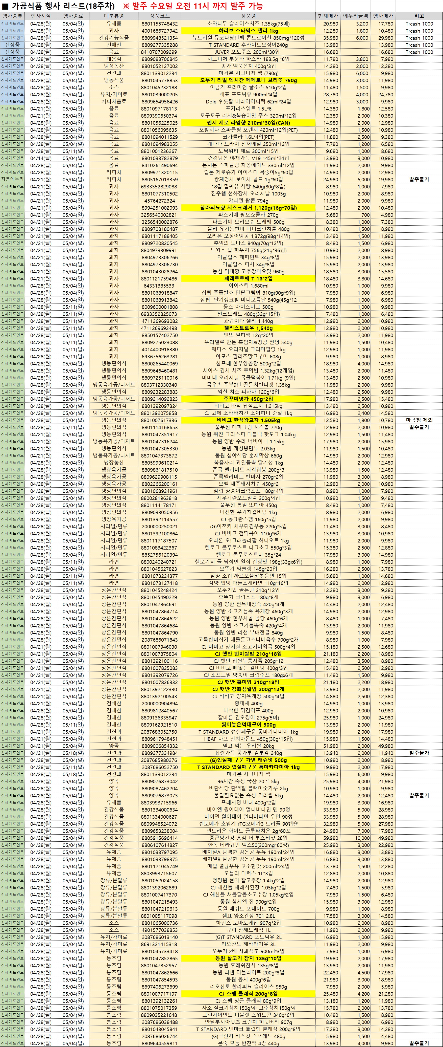Select product cell '믿고 먹는 우리쌀 20kg'
The width and height of the screenshot is (443, 1047).
point(249,746)
